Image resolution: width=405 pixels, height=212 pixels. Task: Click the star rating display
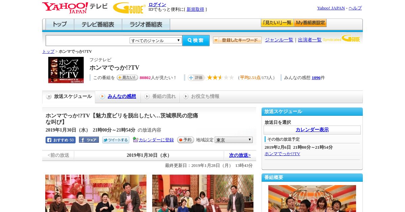click(220, 78)
